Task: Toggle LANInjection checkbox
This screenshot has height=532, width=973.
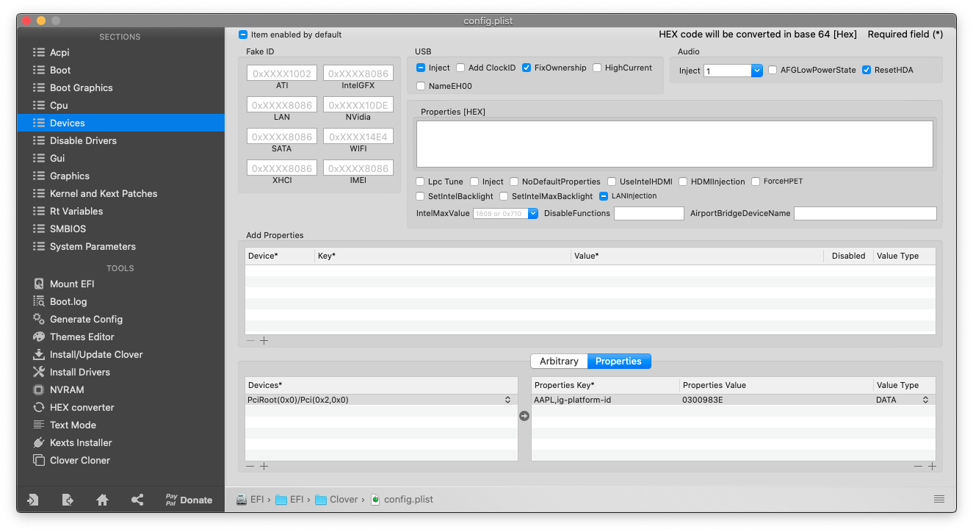Action: tap(604, 196)
